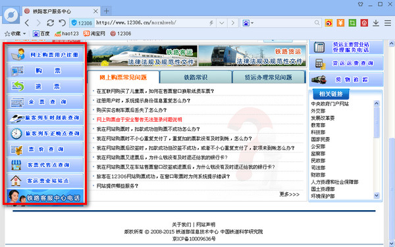Click the browser forward arrow
This screenshot has height=247, width=395.
[x=39, y=23]
